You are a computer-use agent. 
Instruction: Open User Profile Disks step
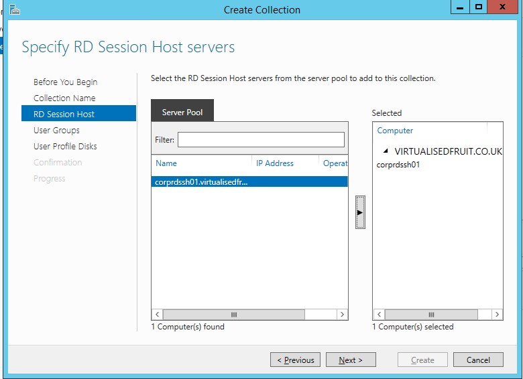tap(65, 147)
